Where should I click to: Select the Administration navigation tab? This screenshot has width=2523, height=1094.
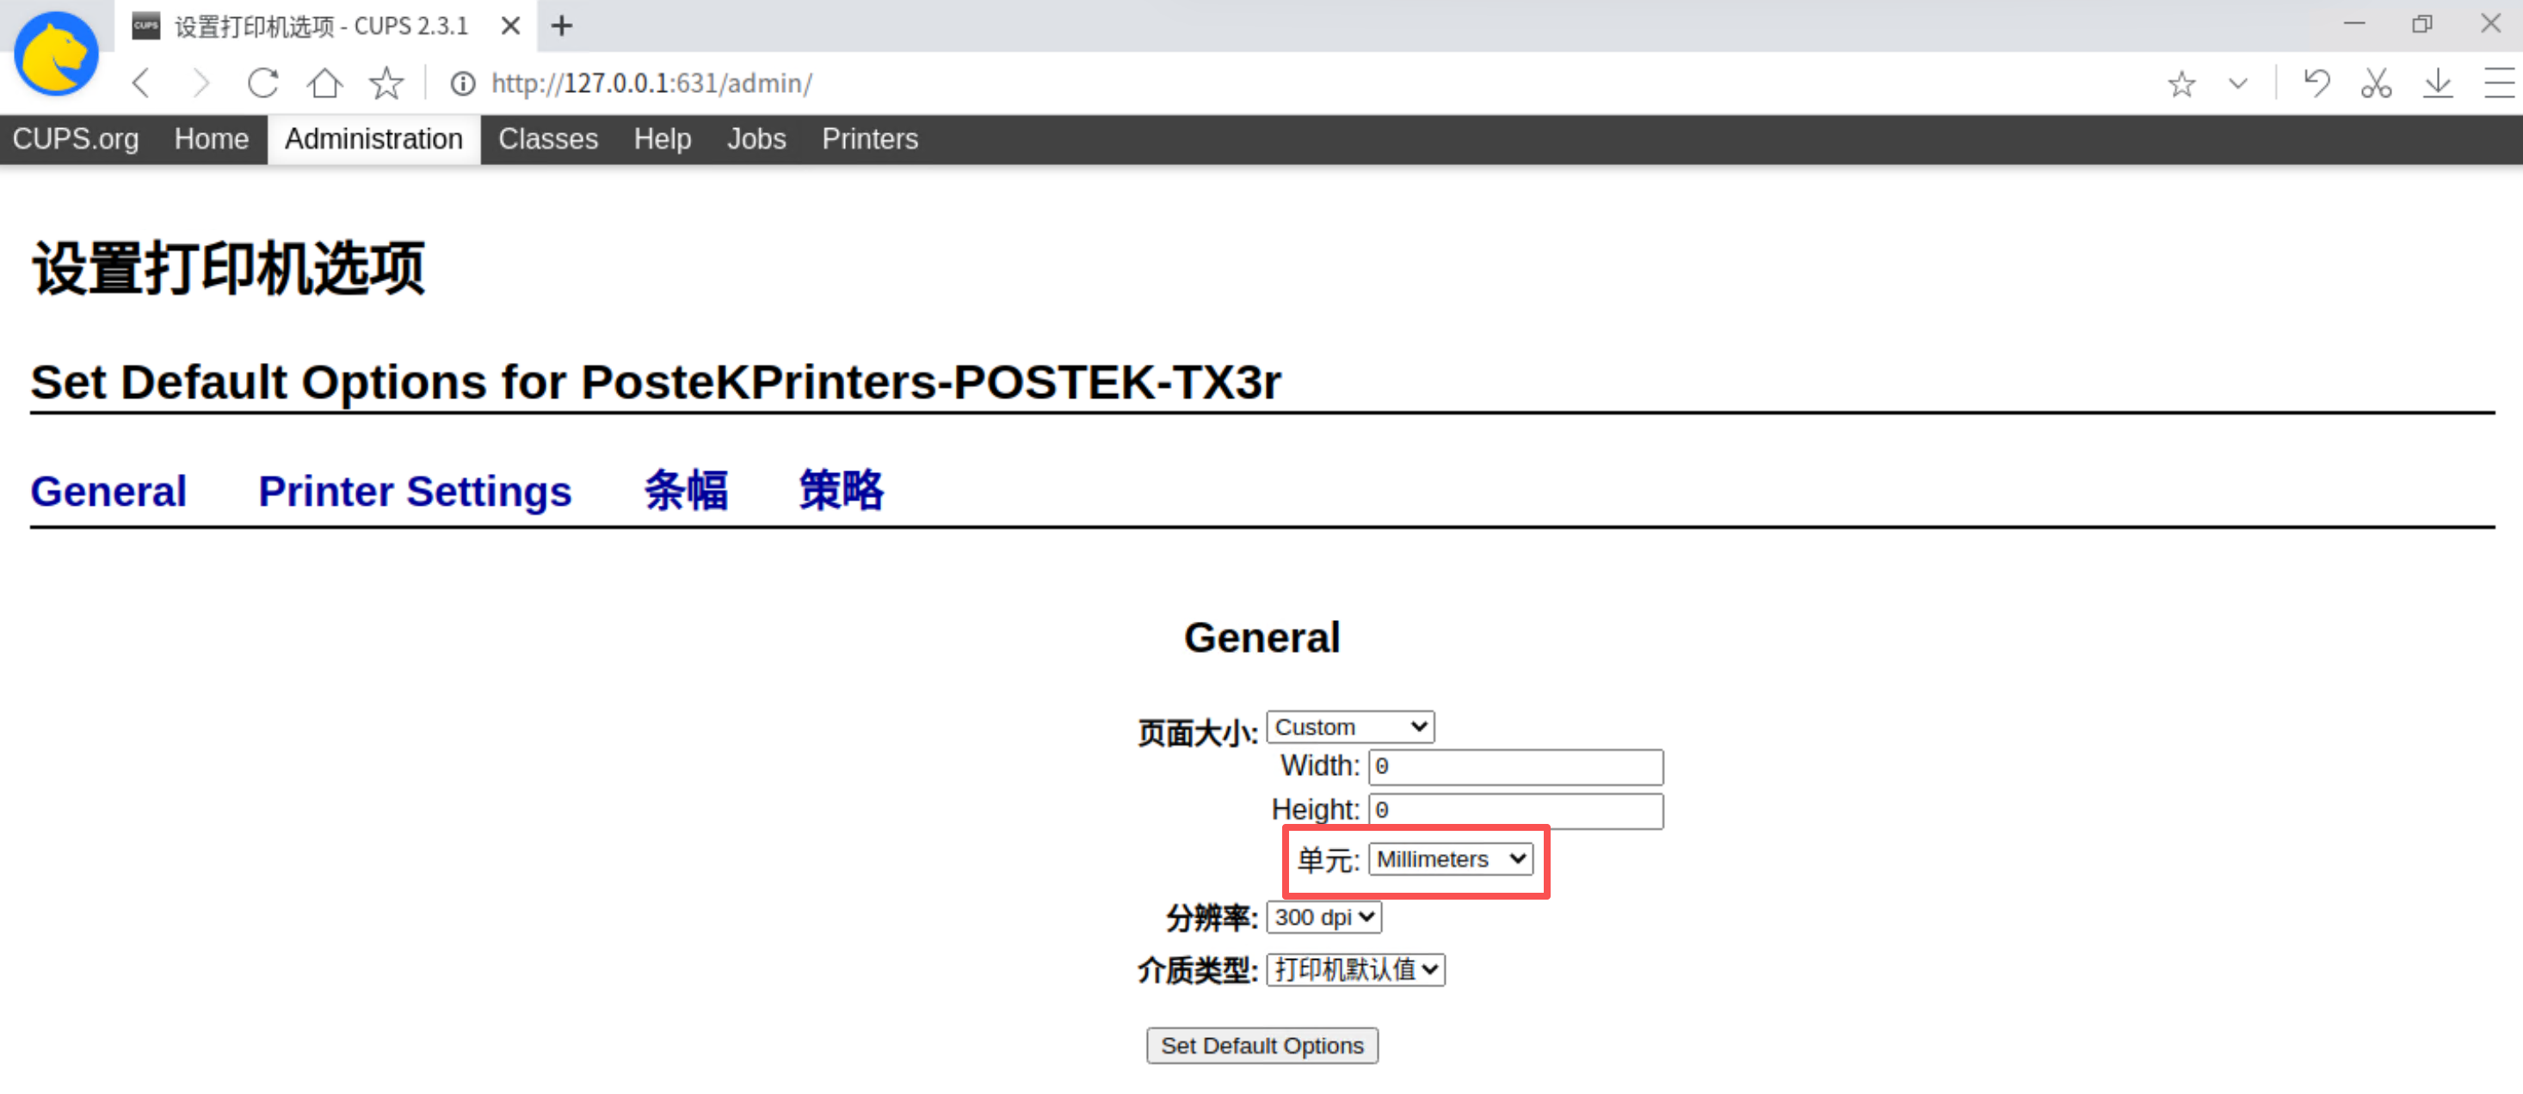[374, 139]
